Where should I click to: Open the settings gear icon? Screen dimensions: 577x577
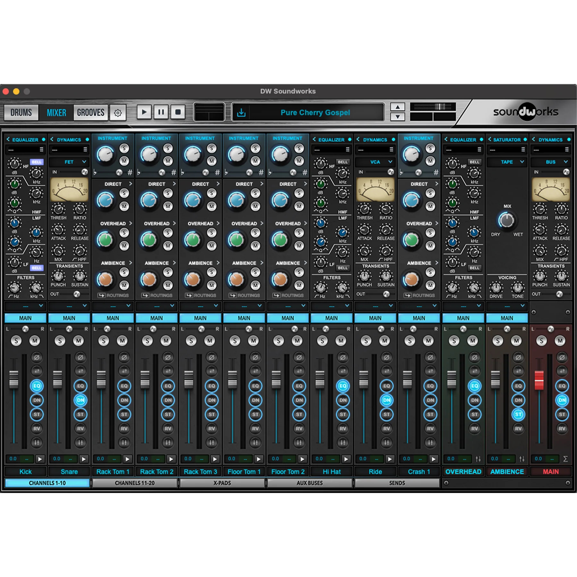(x=118, y=113)
